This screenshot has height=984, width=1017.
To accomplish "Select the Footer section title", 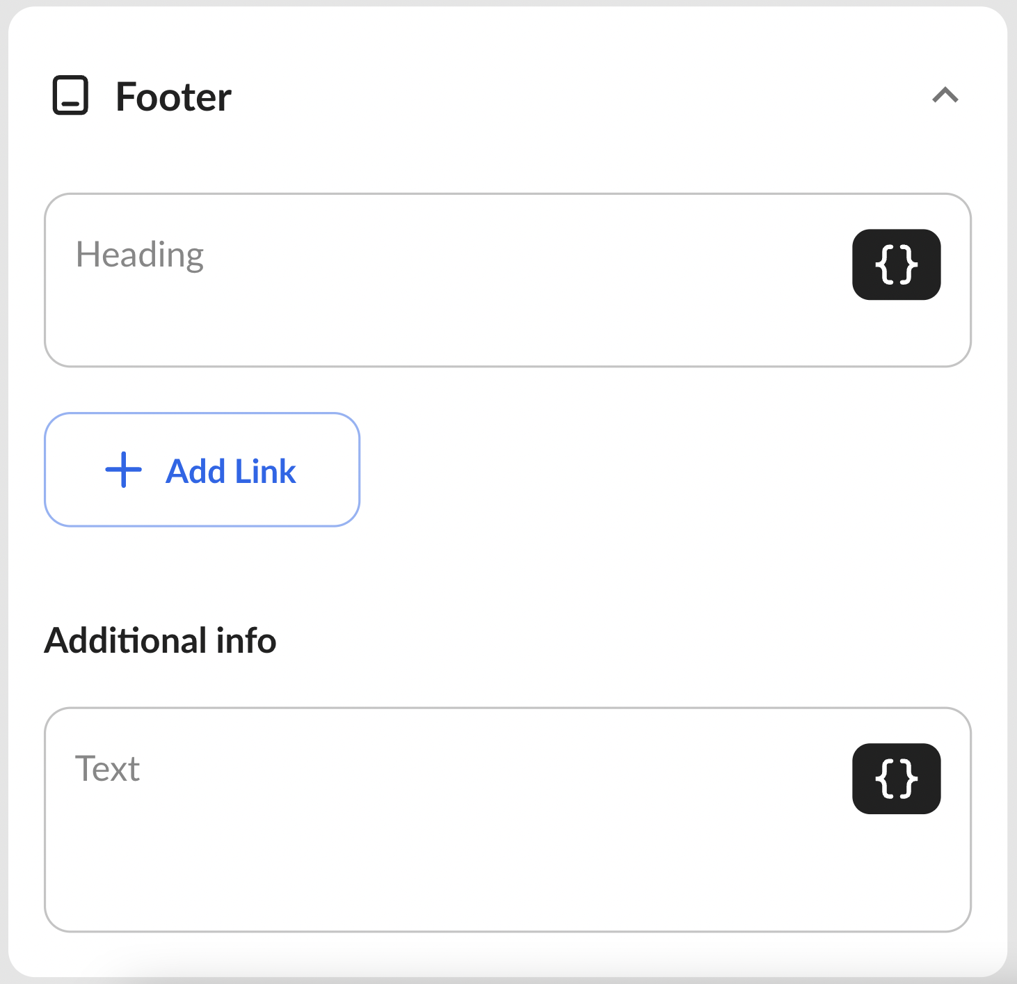I will point(173,97).
